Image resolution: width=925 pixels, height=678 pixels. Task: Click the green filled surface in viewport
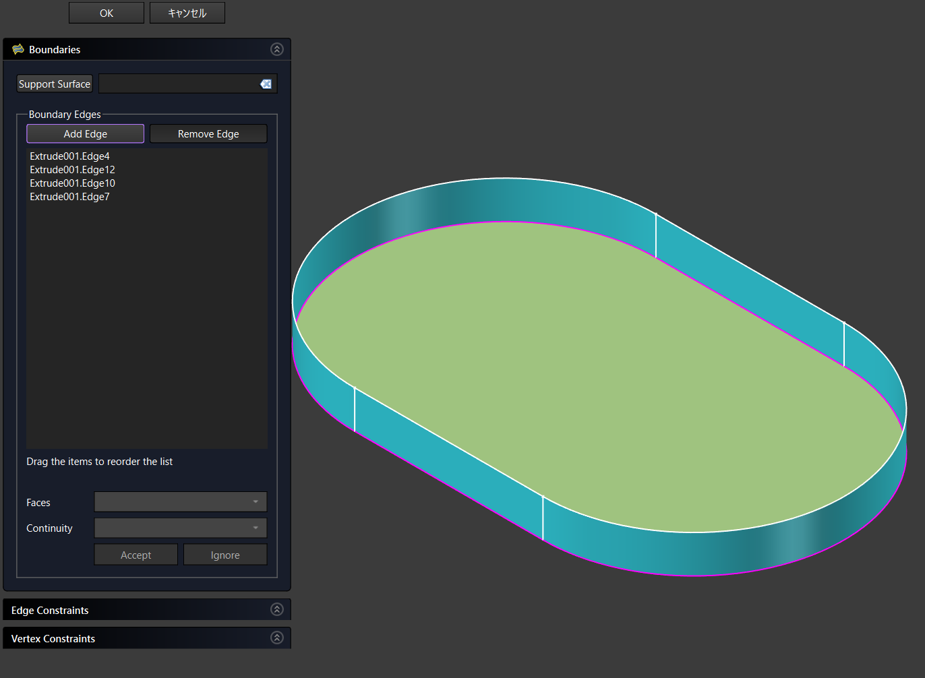click(593, 377)
